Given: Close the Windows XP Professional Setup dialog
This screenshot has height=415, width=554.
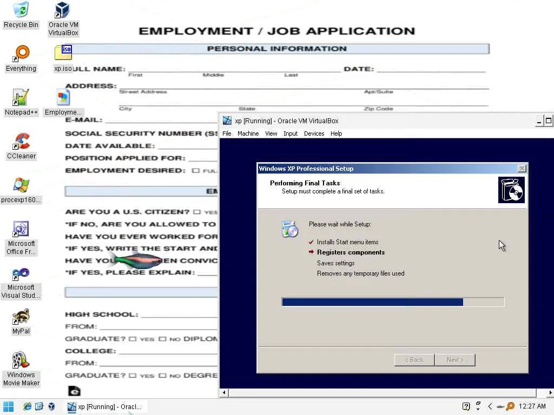Looking at the screenshot, I should click(x=522, y=169).
